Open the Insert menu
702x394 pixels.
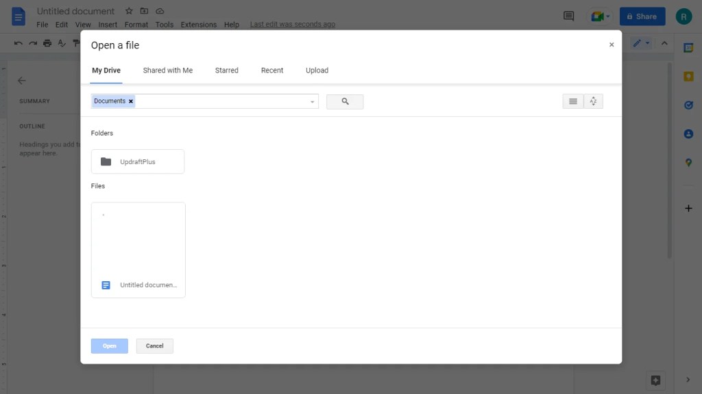tap(108, 25)
